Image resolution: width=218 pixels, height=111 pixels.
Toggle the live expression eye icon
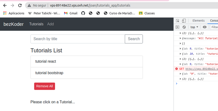point(205,27)
